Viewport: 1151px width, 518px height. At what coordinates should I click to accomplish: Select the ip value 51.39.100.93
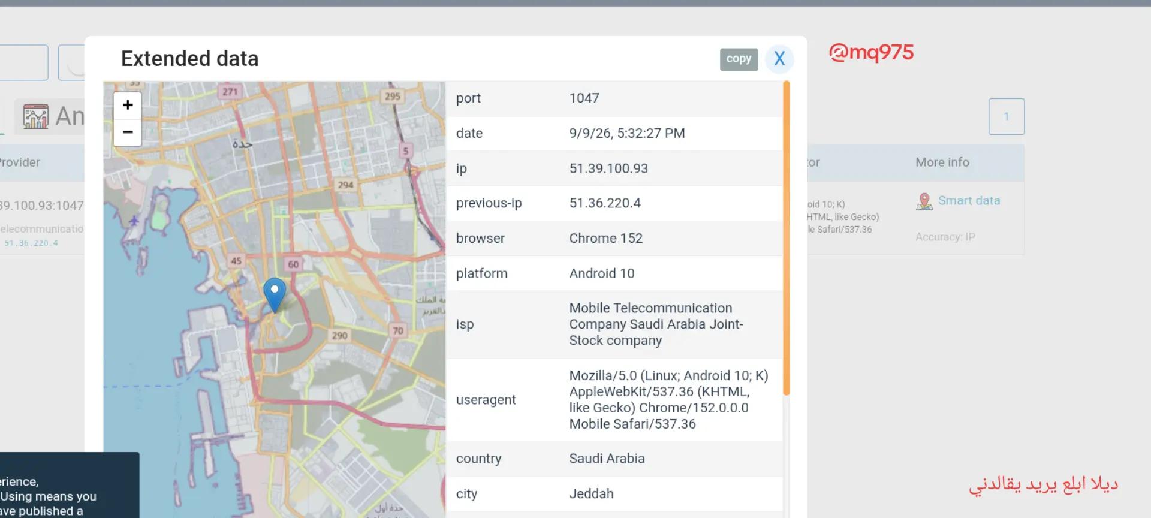pyautogui.click(x=608, y=168)
